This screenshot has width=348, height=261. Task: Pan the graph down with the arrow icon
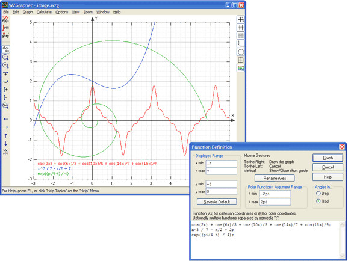click(x=5, y=144)
